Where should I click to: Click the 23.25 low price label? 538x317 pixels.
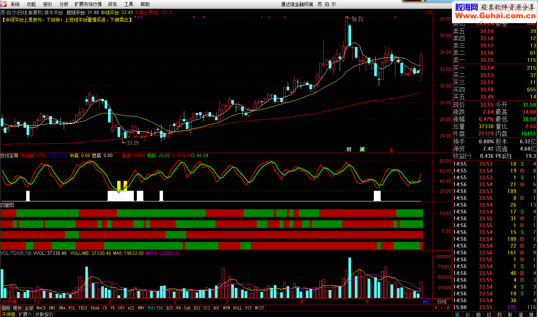tap(133, 143)
